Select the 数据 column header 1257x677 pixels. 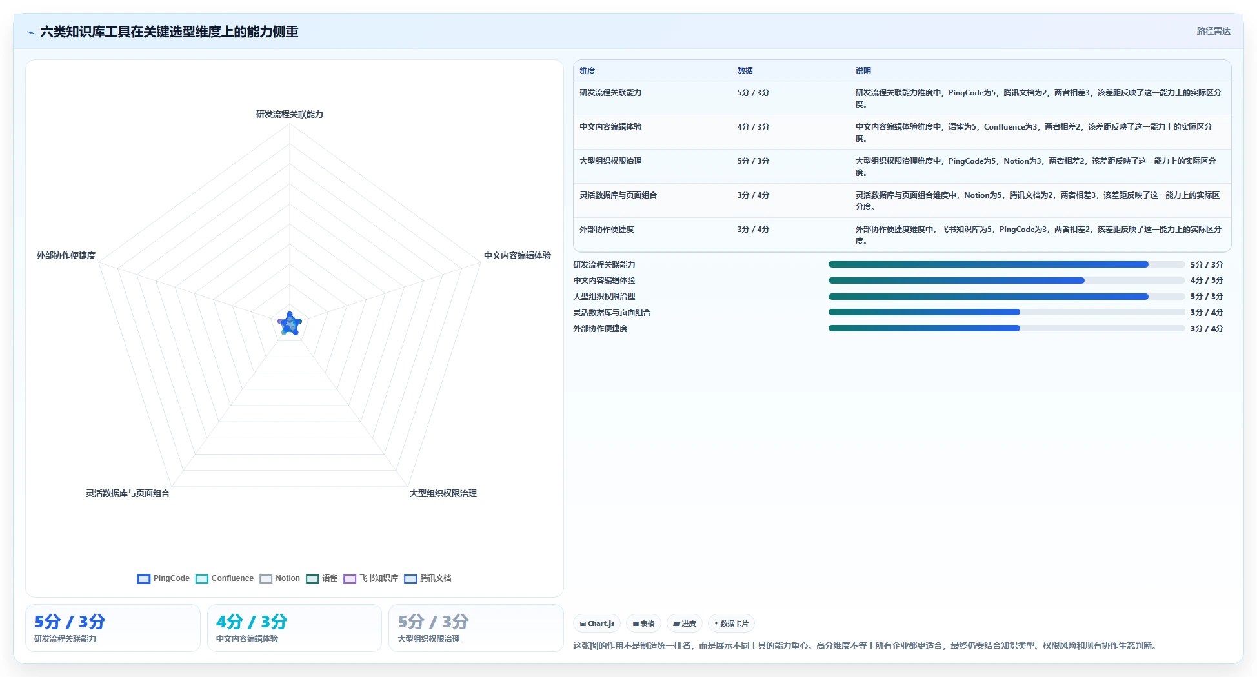pos(745,71)
